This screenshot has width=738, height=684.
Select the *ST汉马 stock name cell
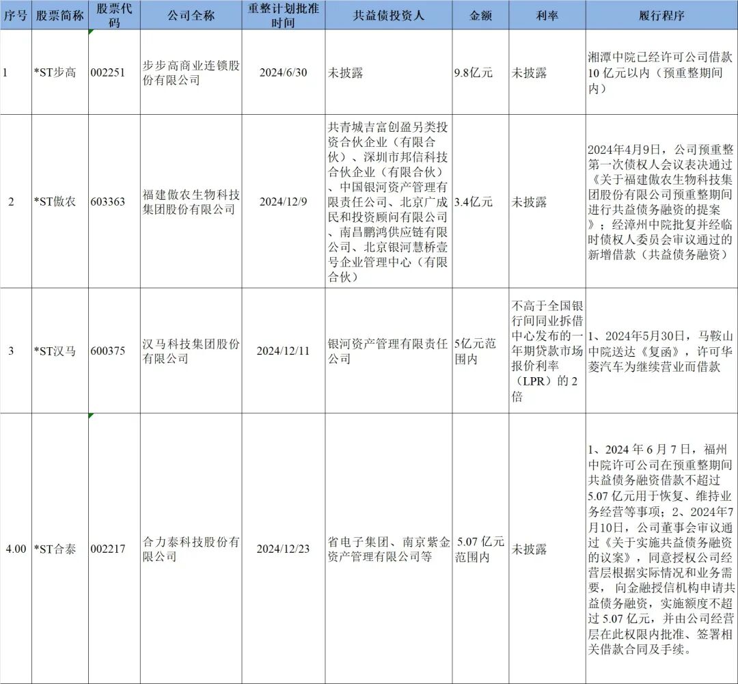coord(59,351)
